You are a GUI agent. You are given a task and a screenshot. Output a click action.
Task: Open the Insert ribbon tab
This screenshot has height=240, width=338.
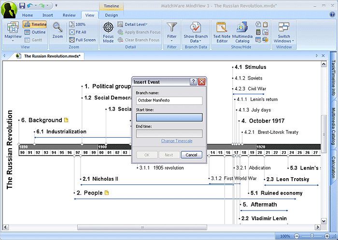tap(48, 15)
